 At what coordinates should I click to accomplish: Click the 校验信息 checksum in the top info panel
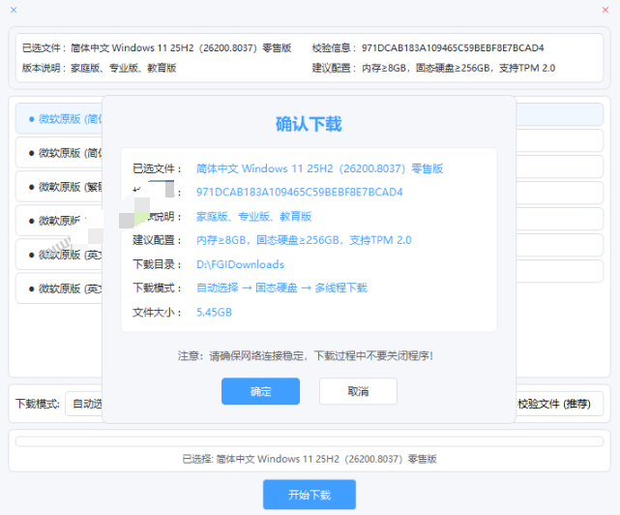(x=453, y=47)
